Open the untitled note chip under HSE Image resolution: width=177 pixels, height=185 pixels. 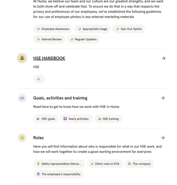pyautogui.click(x=39, y=79)
